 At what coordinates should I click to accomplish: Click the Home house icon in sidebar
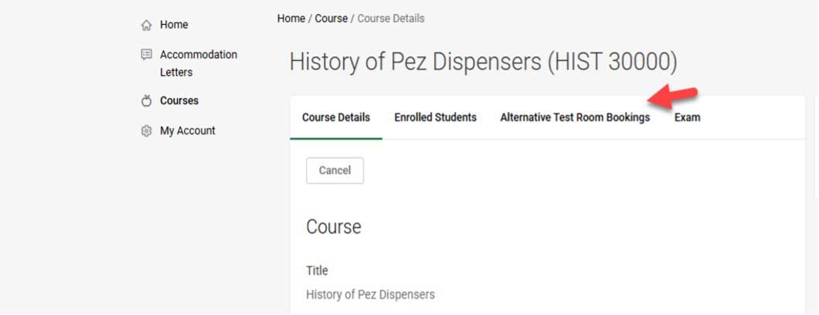point(147,25)
